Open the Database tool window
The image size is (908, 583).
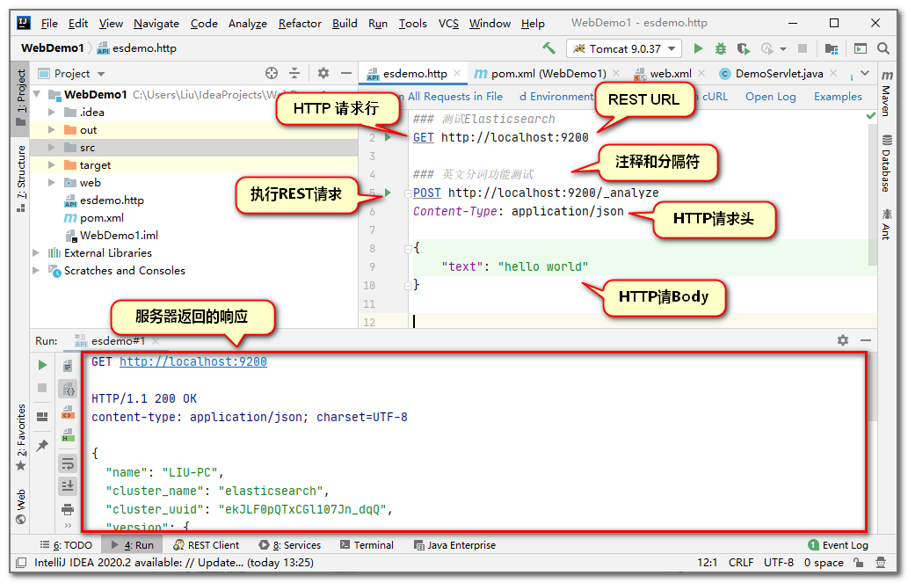tap(887, 163)
